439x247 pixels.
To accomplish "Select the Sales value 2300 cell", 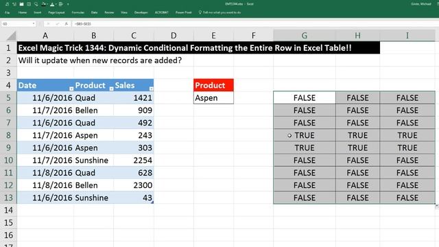I will pyautogui.click(x=134, y=185).
